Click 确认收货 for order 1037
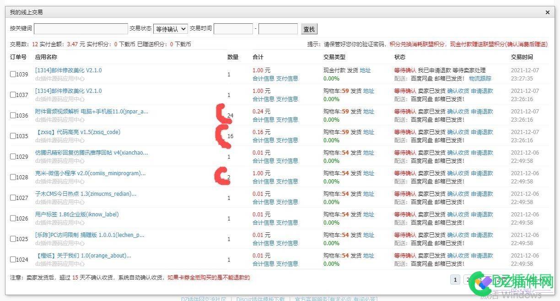This screenshot has width=560, height=301. point(458,91)
